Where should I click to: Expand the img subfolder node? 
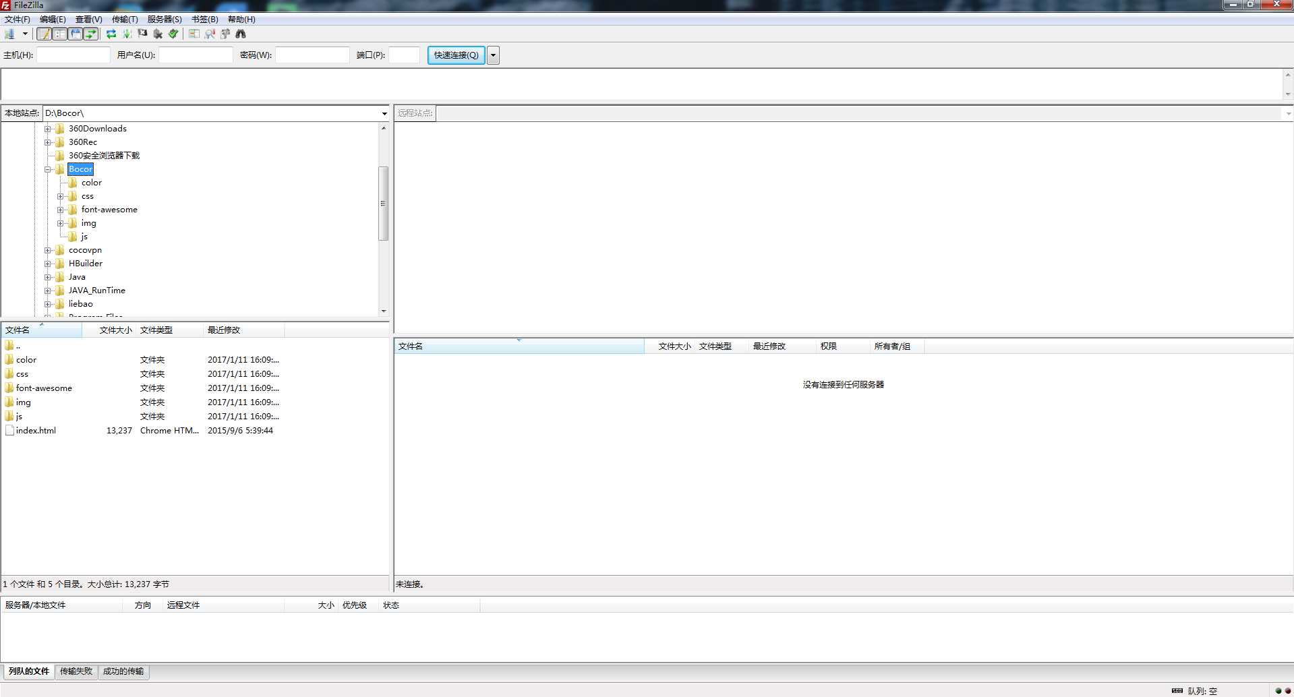[x=61, y=223]
